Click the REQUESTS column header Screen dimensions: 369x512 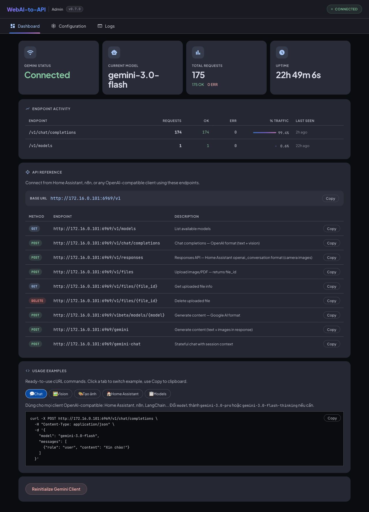[172, 121]
